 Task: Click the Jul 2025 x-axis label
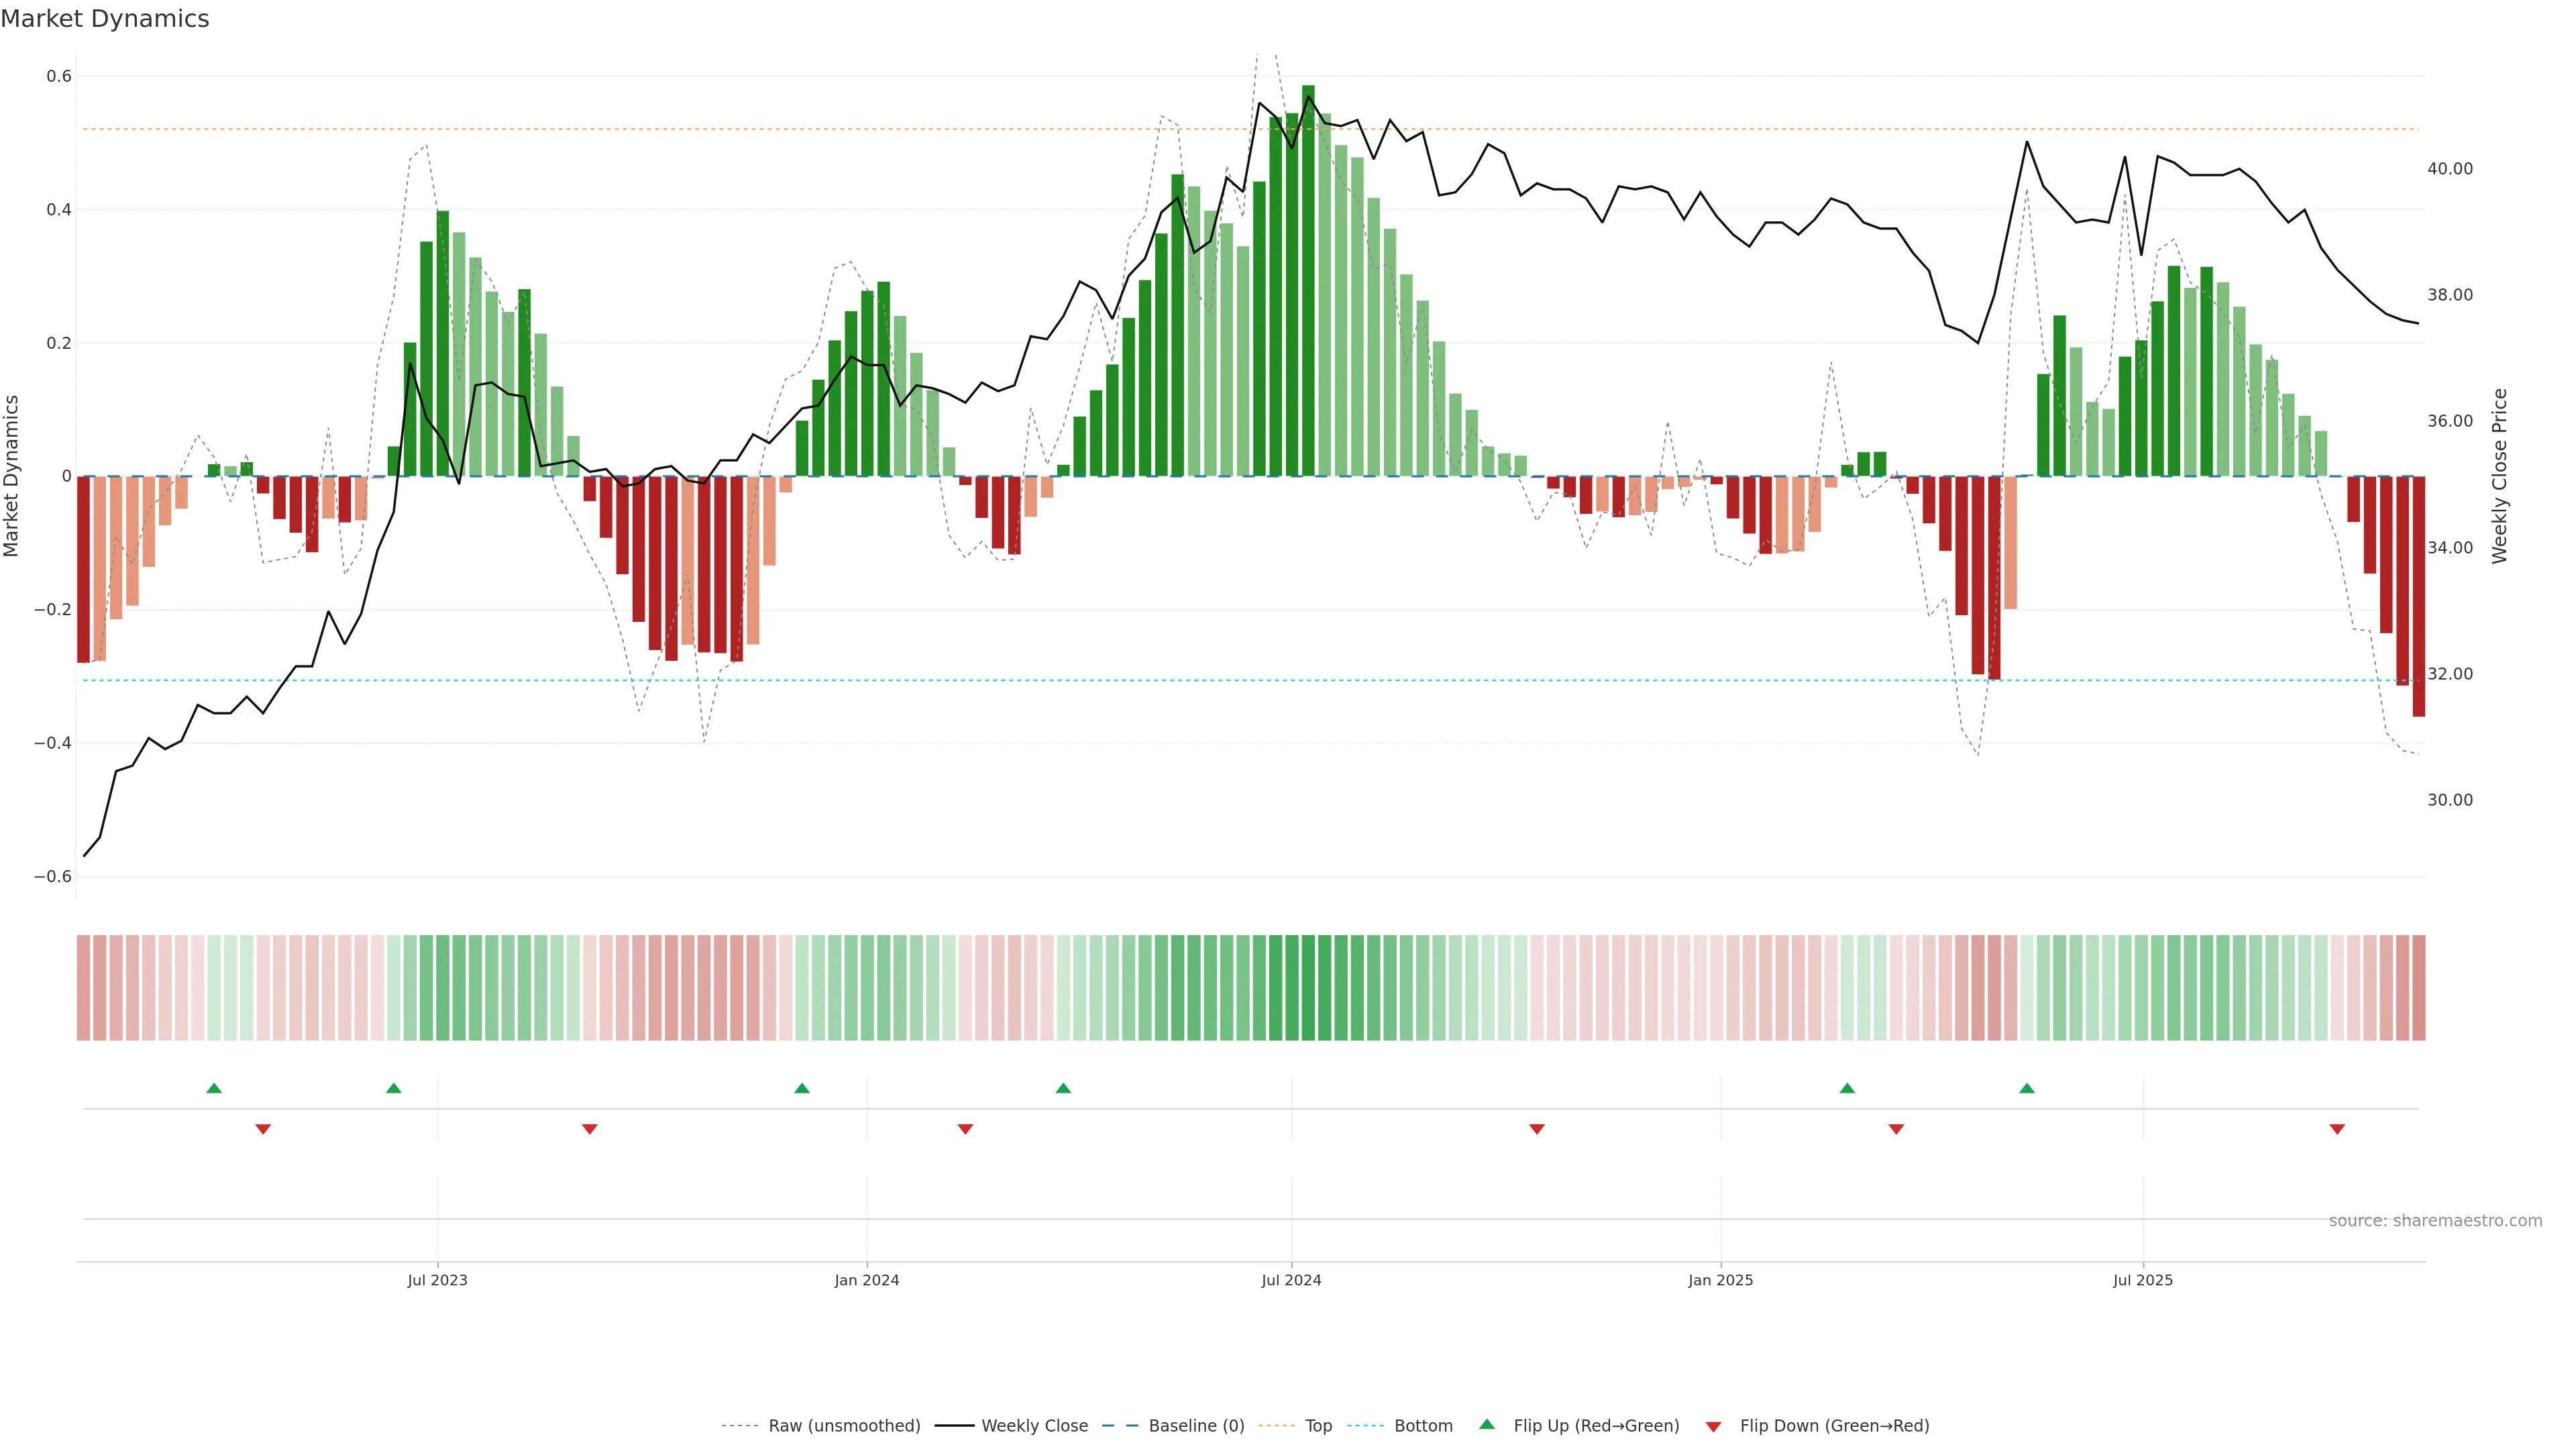[x=2142, y=1280]
